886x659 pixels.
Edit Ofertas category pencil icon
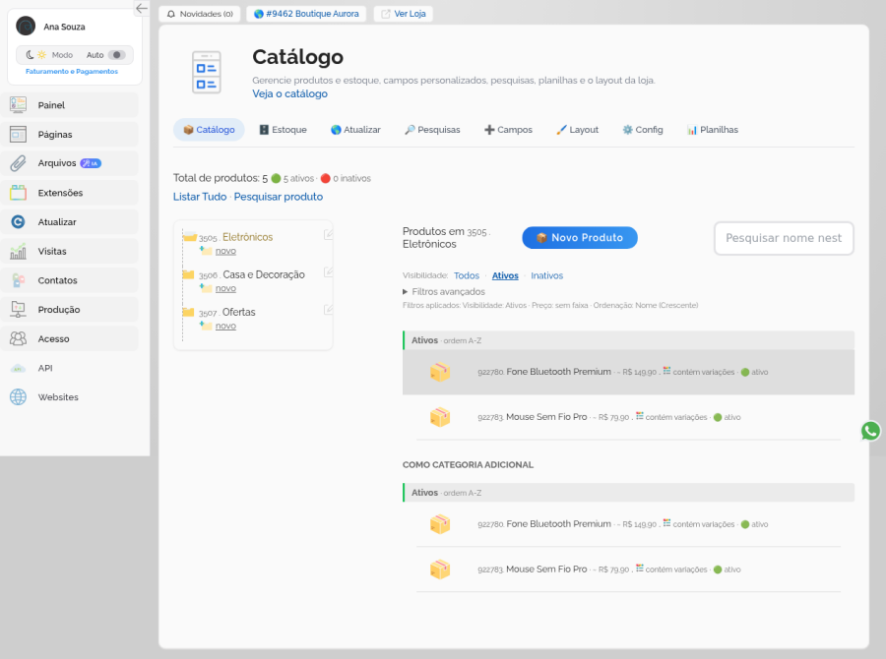click(x=328, y=310)
